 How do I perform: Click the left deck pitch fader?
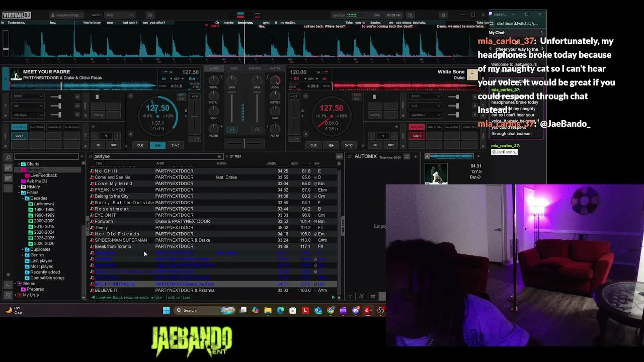point(194,117)
